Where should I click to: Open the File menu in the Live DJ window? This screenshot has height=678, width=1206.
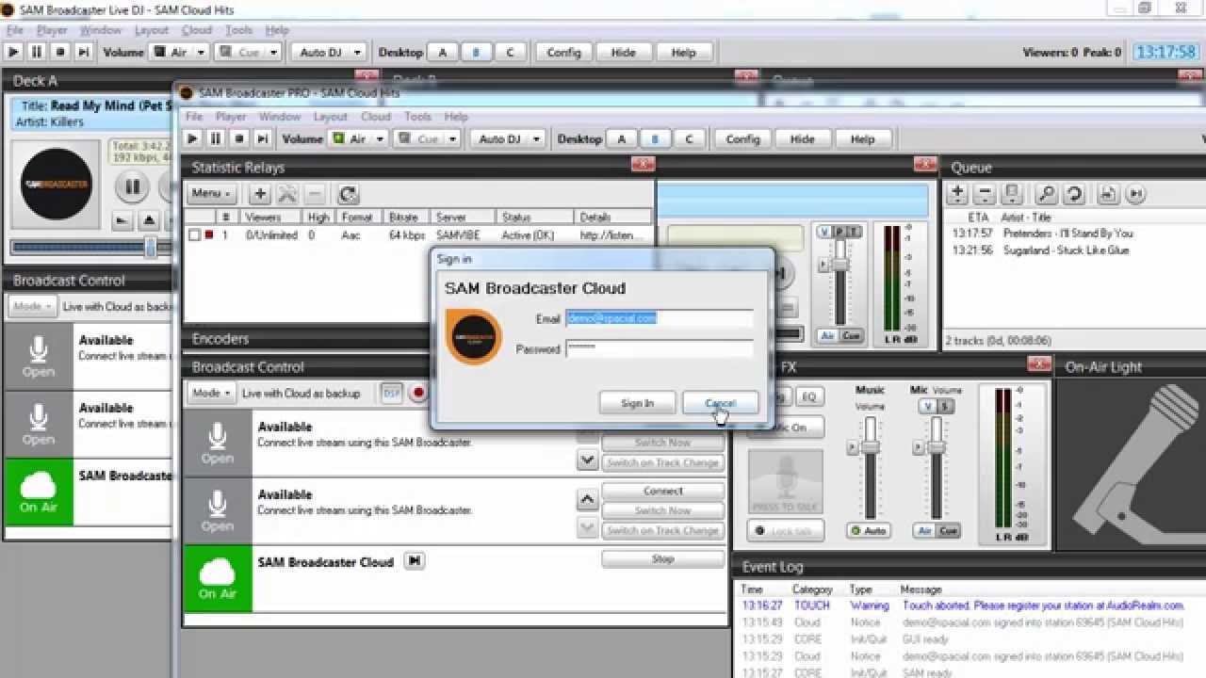point(14,30)
